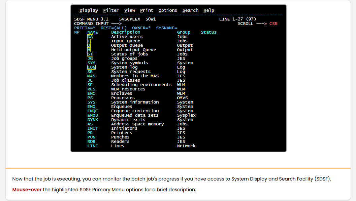356x201 pixels.
Task: Open the Print menu
Action: (x=147, y=10)
